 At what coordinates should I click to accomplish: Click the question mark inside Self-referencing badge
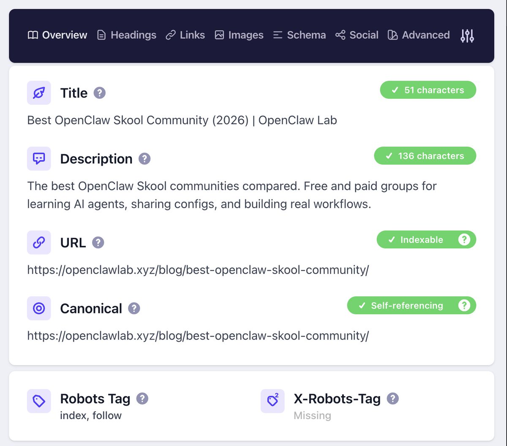tap(464, 306)
